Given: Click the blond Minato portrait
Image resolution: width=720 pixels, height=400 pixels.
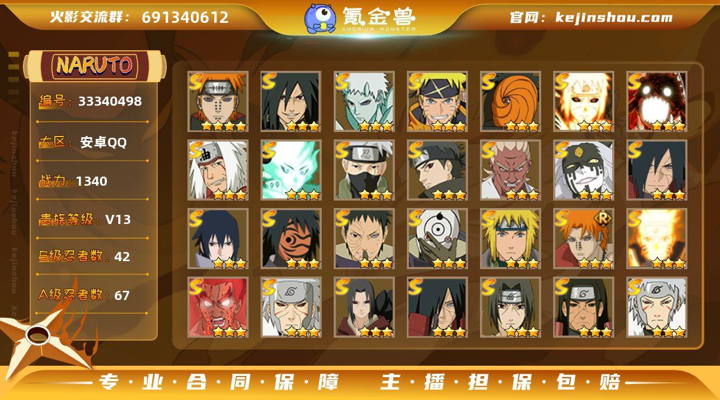Looking at the screenshot, I should pos(510,239).
